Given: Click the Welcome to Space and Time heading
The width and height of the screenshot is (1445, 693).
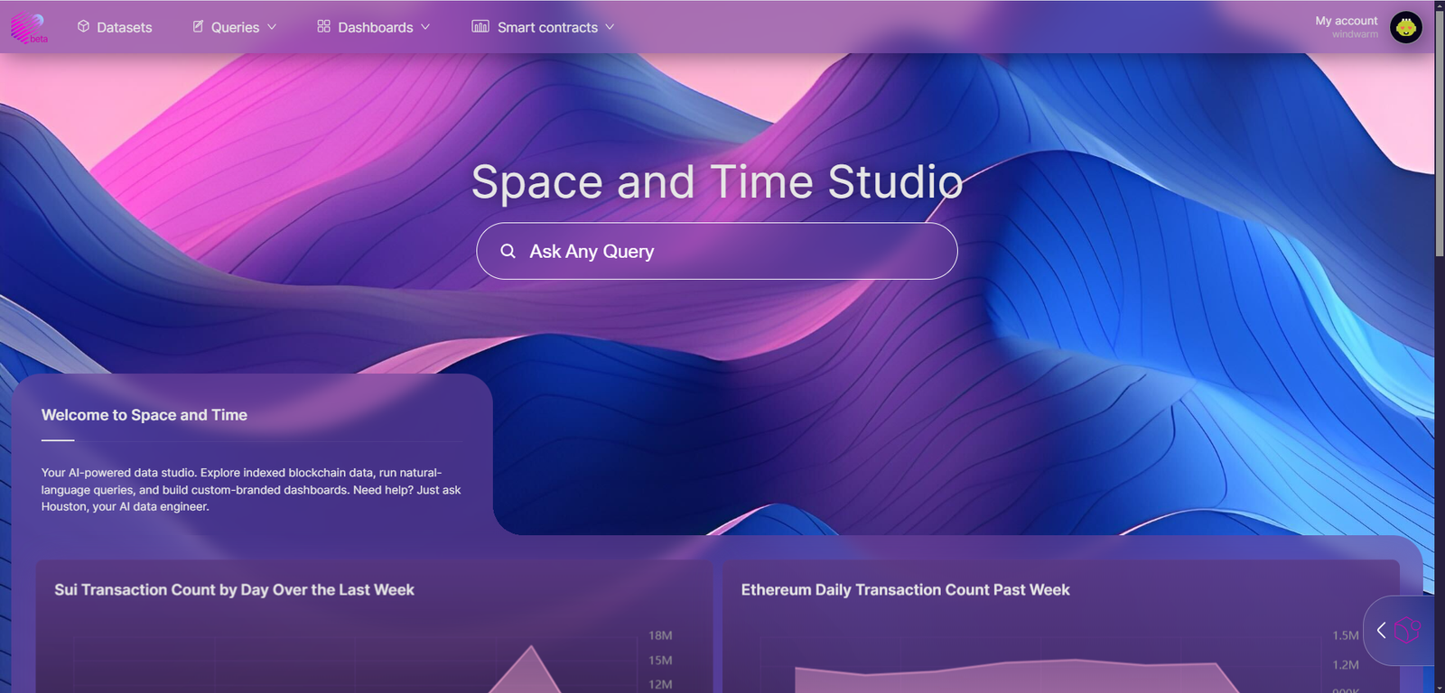Looking at the screenshot, I should point(144,415).
